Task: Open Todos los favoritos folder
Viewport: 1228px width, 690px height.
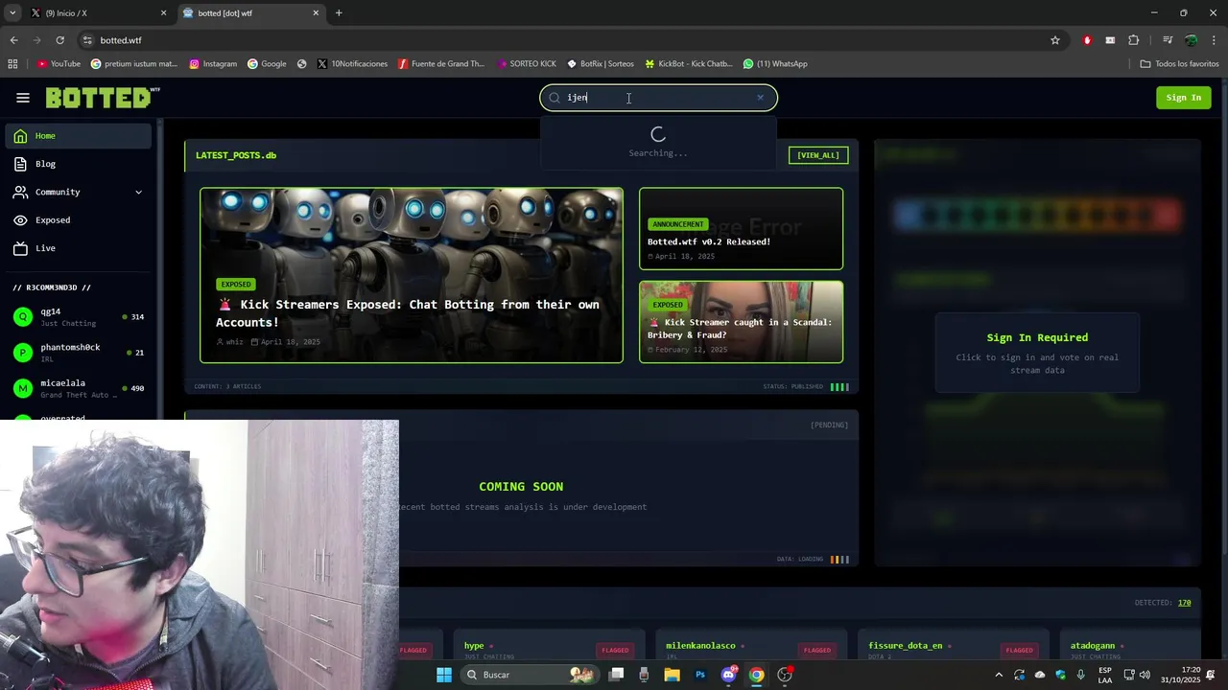Action: pos(1179,64)
